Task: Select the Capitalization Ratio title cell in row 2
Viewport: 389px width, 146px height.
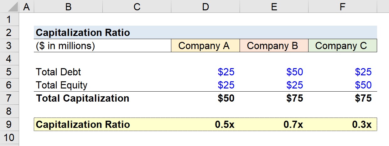Action: [83, 33]
